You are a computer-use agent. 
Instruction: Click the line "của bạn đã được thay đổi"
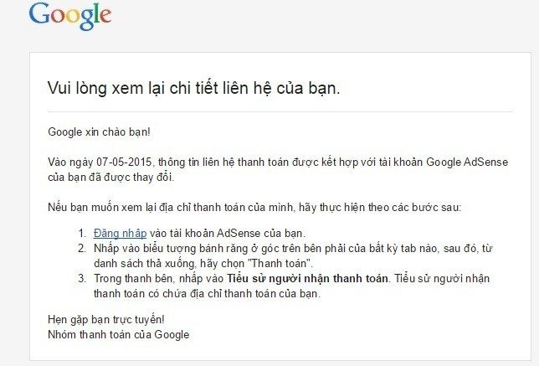(111, 178)
